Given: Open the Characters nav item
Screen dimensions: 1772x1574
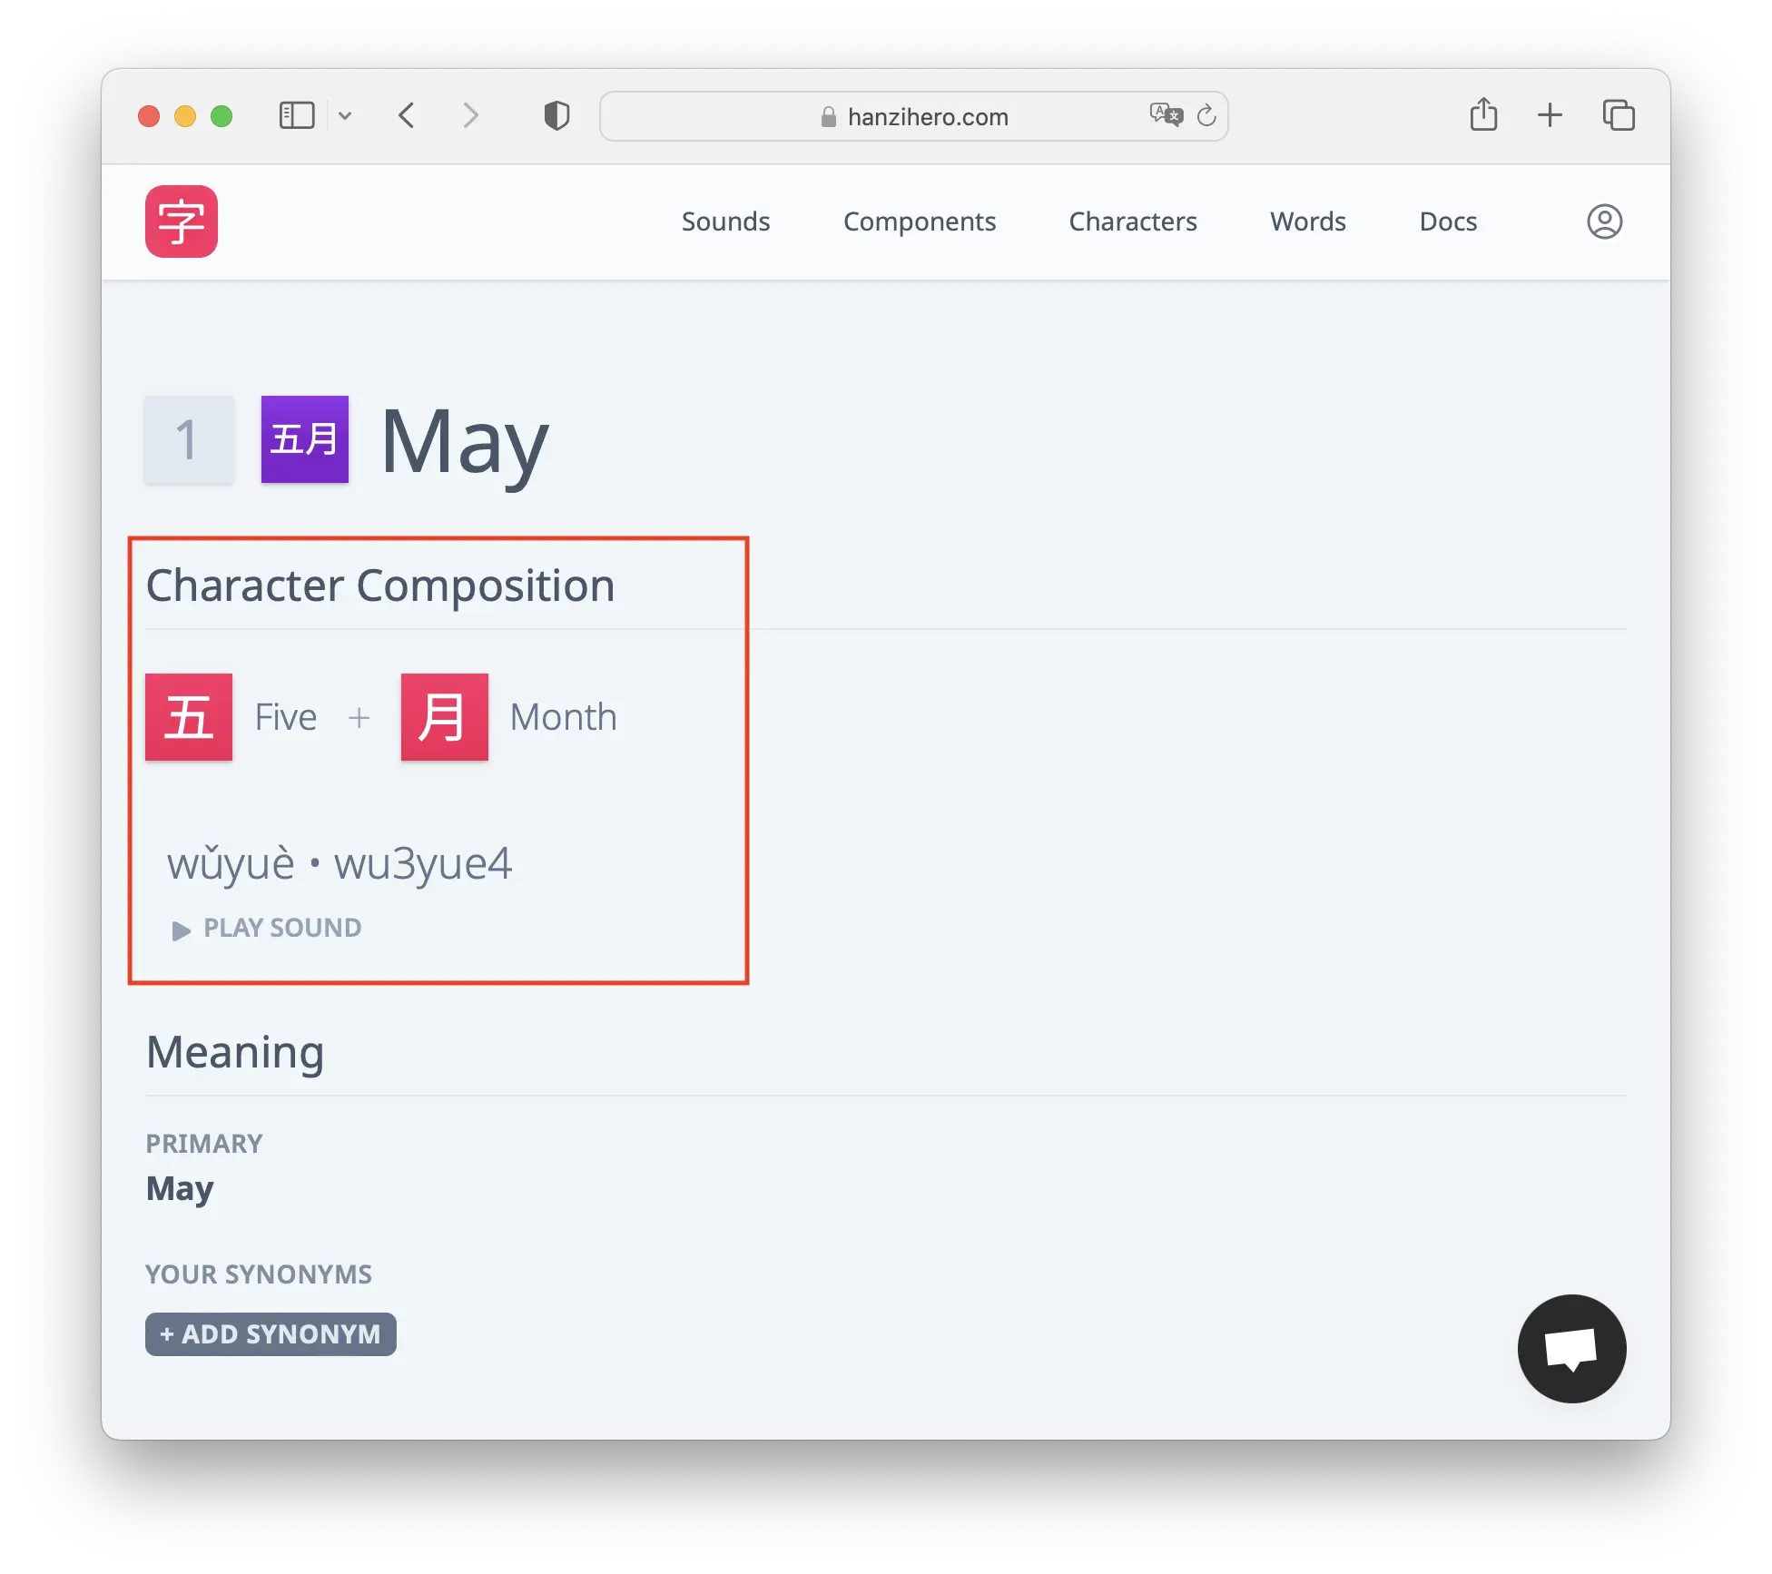Looking at the screenshot, I should pos(1133,221).
